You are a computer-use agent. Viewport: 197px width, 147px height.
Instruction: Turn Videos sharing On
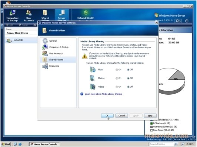117,87
